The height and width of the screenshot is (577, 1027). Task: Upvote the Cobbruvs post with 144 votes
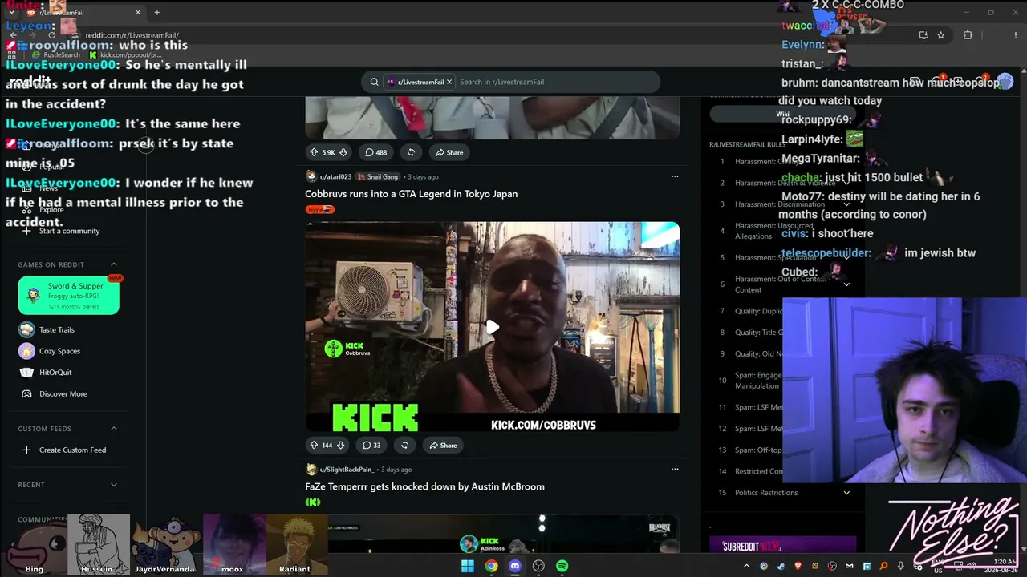[314, 446]
